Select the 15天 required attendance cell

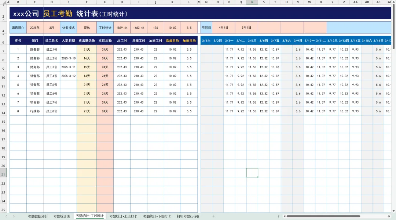[87, 67]
